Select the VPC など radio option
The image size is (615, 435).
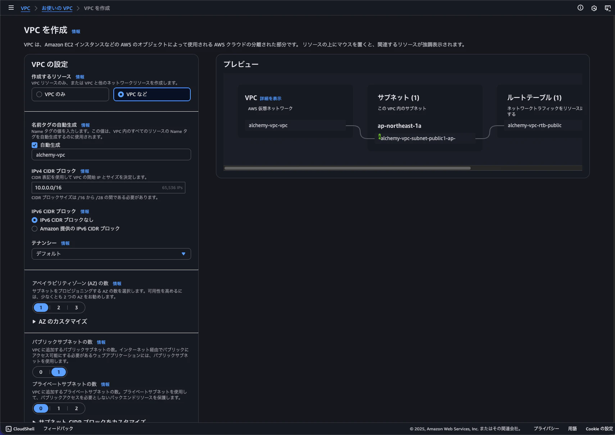152,94
